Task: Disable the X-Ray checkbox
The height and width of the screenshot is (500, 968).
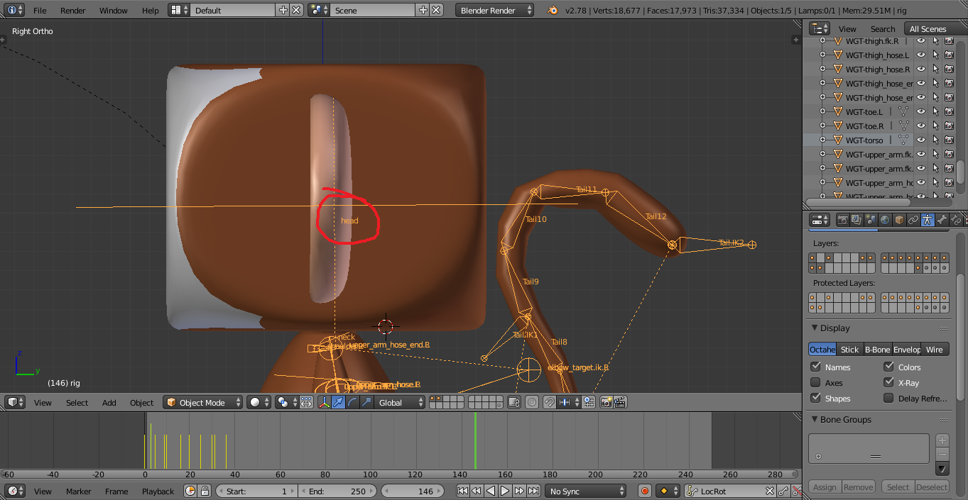Action: pos(889,382)
